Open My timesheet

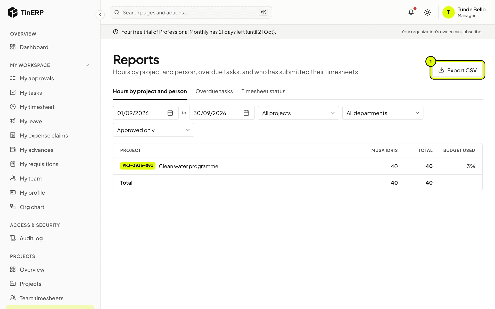pyautogui.click(x=50, y=107)
